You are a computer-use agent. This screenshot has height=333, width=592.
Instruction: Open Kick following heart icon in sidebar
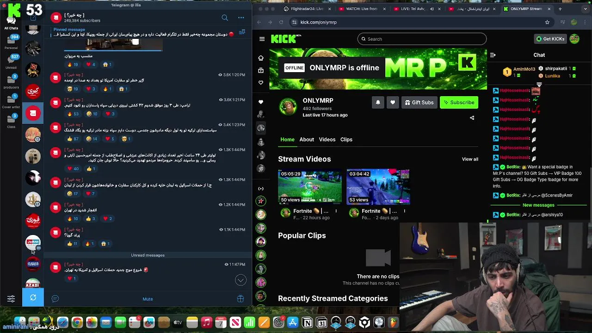tap(261, 82)
